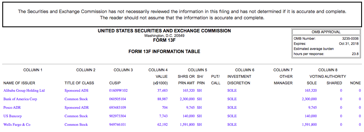This screenshot has width=364, height=132.
Task: Click the Alibaba Group Holding Ltd issuer name
Action: pyautogui.click(x=24, y=91)
